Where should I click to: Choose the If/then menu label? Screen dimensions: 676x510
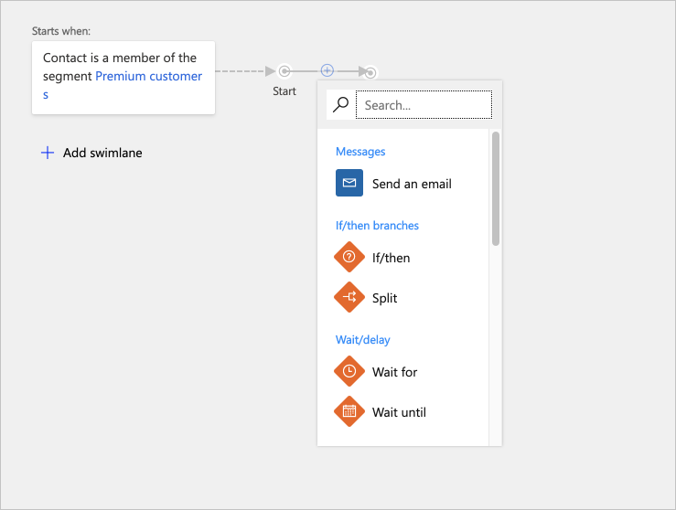point(391,258)
